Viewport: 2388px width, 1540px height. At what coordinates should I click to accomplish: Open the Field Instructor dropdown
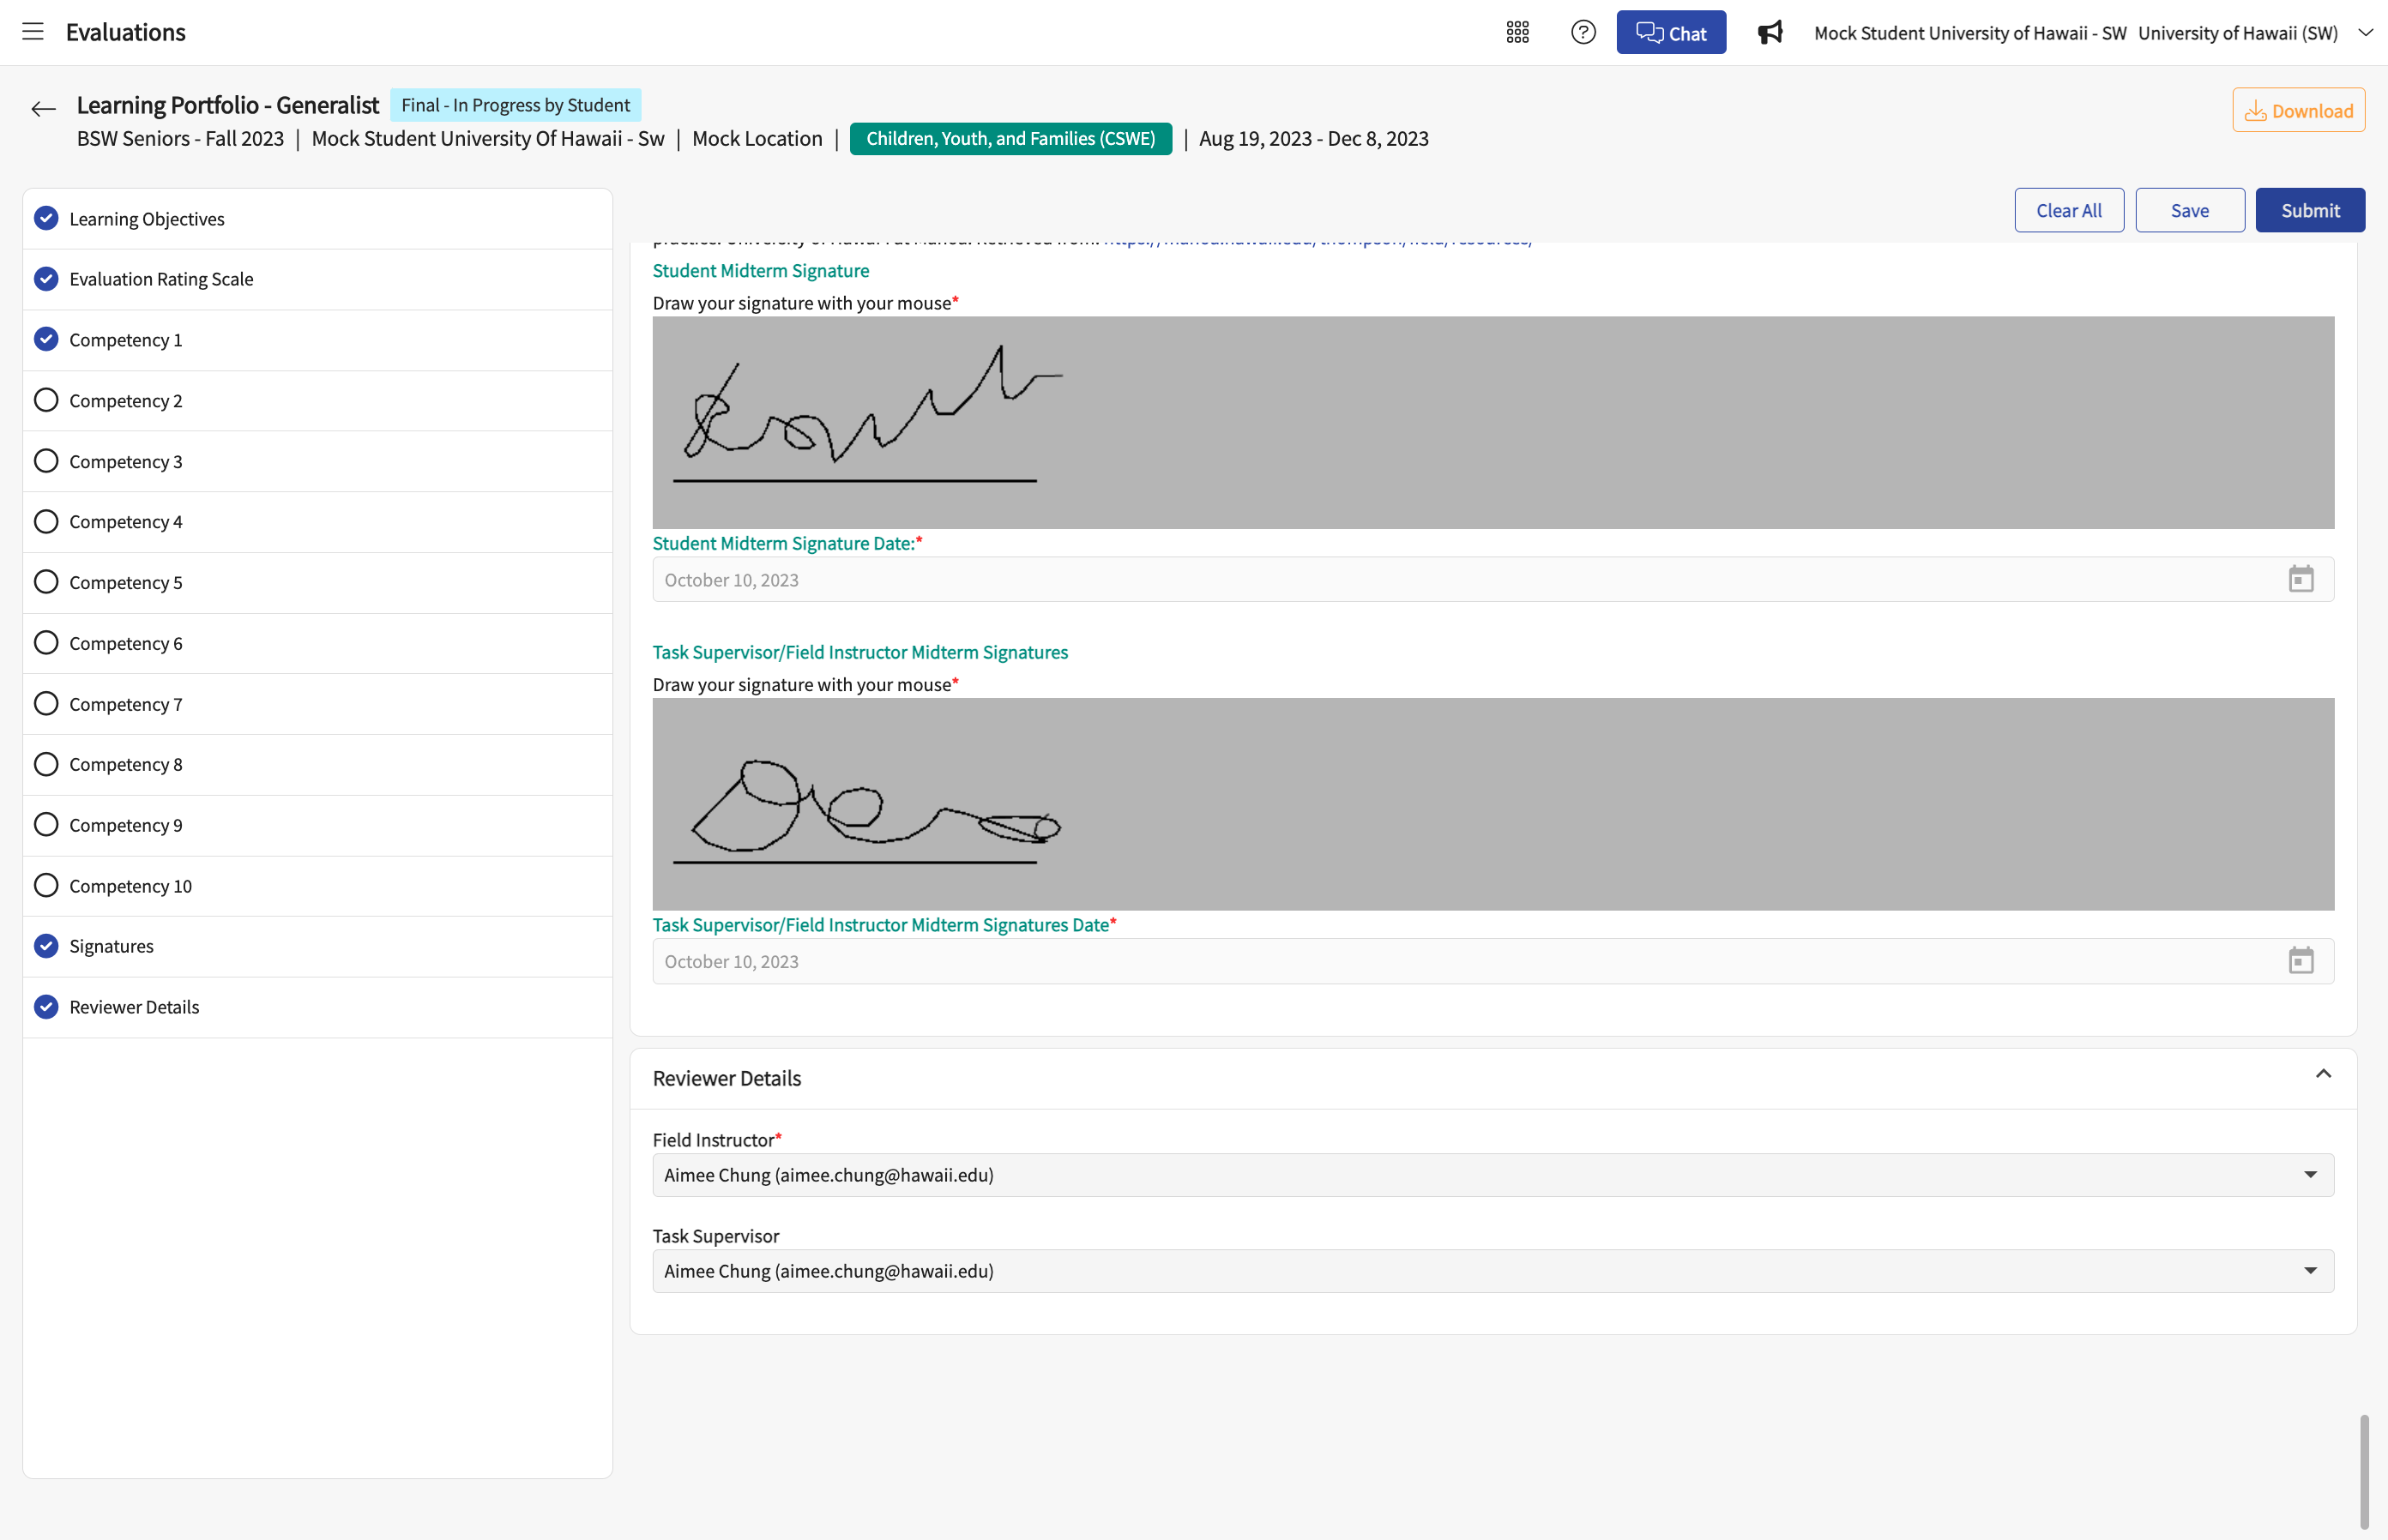1492,1175
